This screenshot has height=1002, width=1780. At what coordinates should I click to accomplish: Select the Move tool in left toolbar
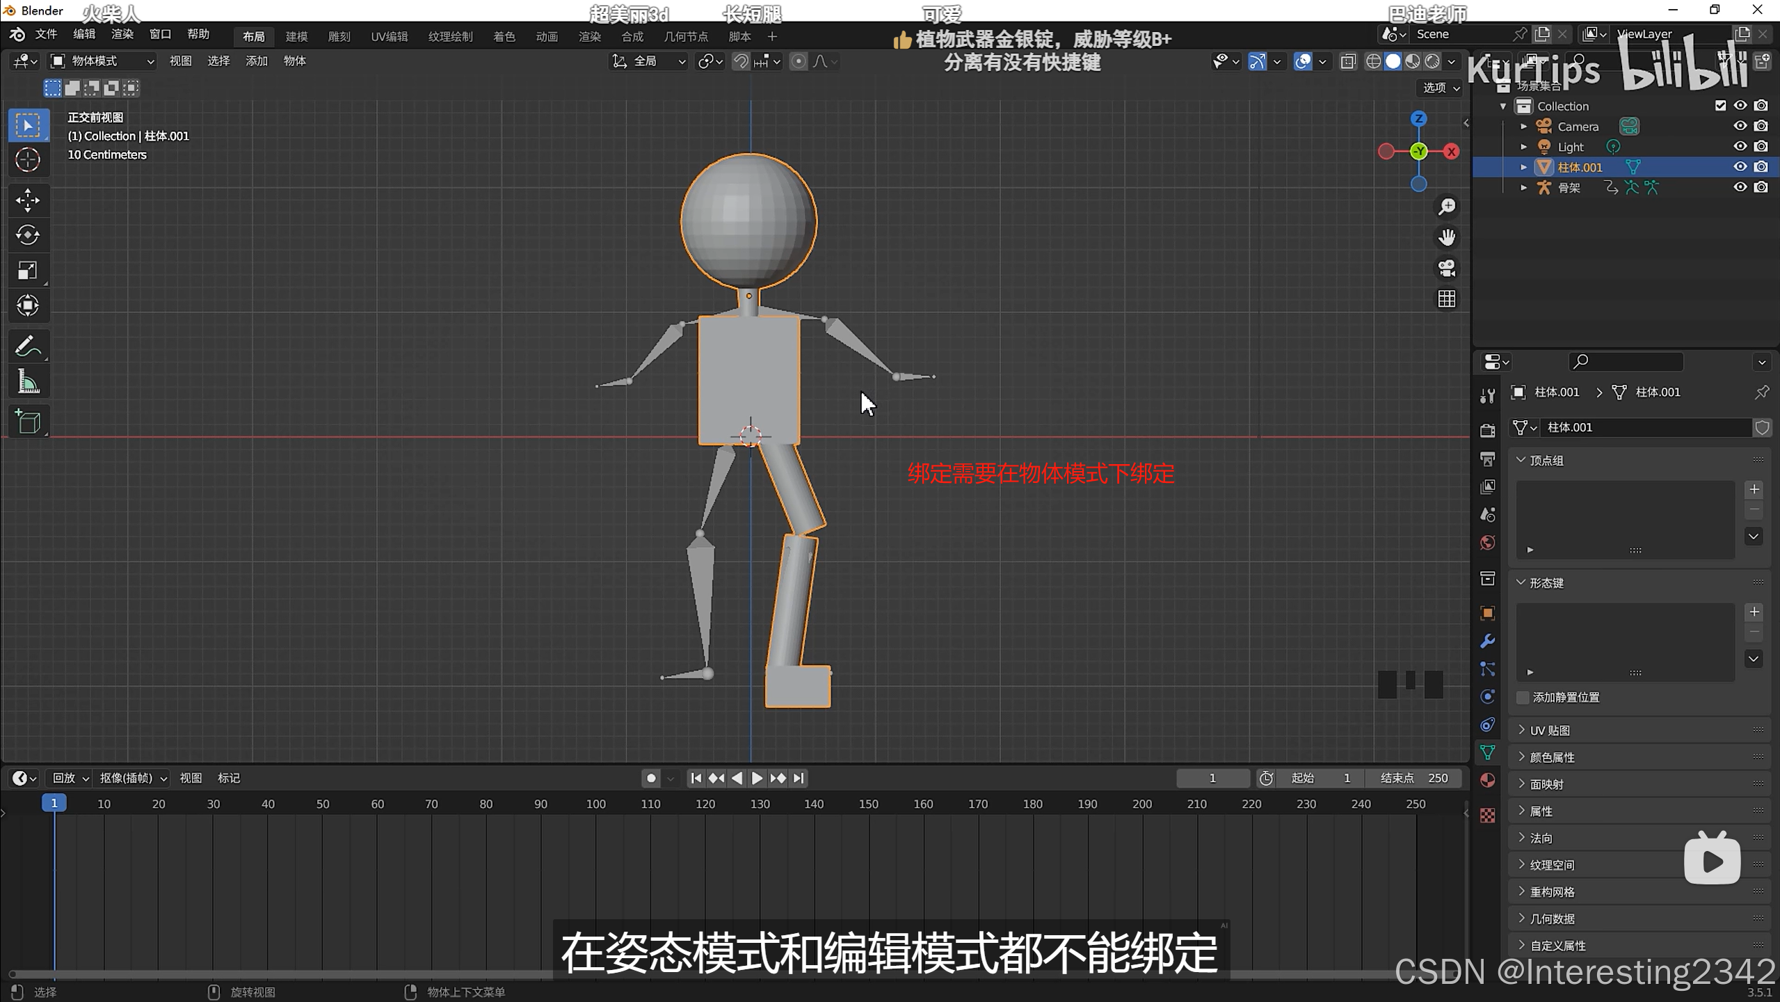click(x=28, y=200)
